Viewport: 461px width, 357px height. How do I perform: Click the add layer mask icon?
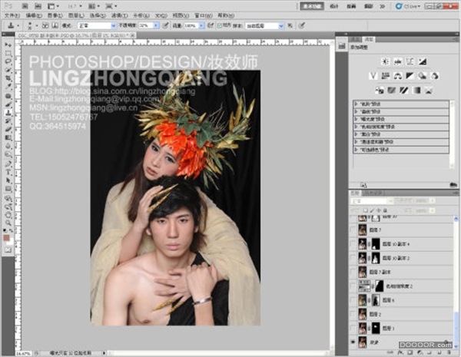pyautogui.click(x=410, y=352)
